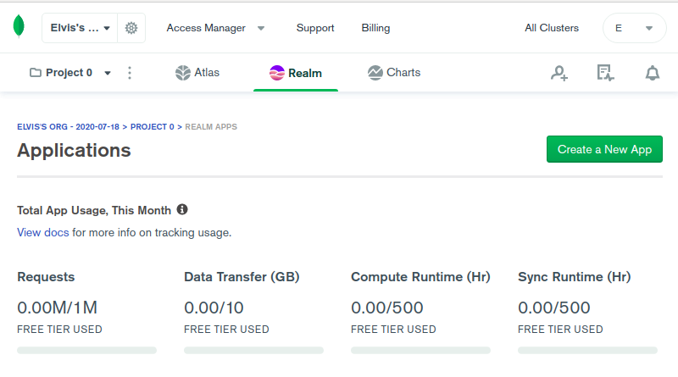Open project options three-dot menu
Image resolution: width=678 pixels, height=377 pixels.
pyautogui.click(x=130, y=73)
